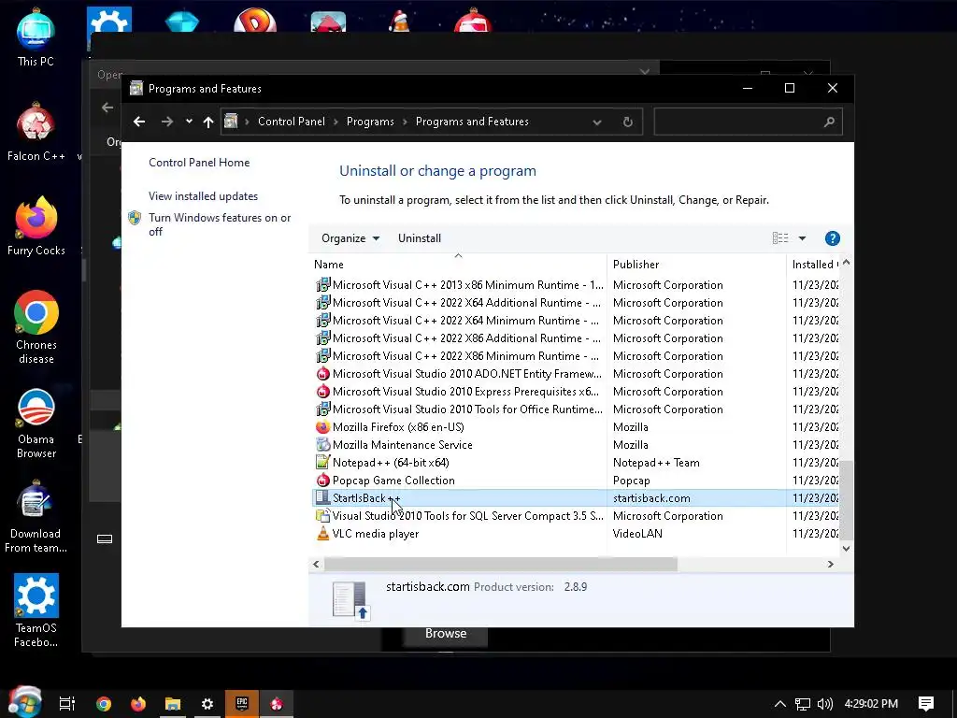957x718 pixels.
Task: Click the horizontal scrollbar left arrow
Action: tap(316, 564)
